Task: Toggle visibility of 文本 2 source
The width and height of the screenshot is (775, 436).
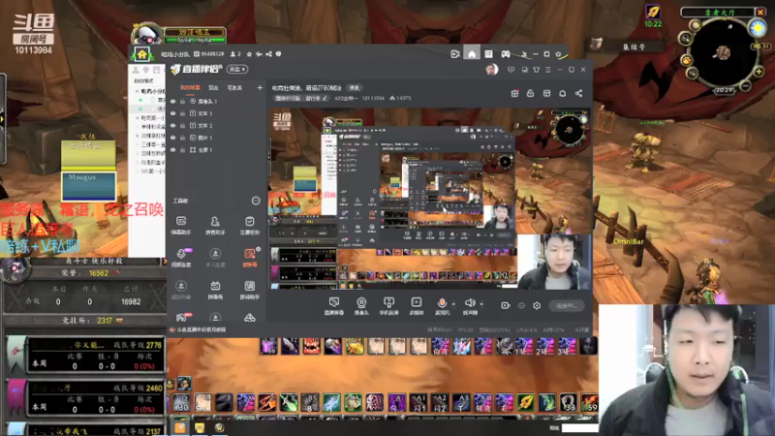Action: [173, 126]
